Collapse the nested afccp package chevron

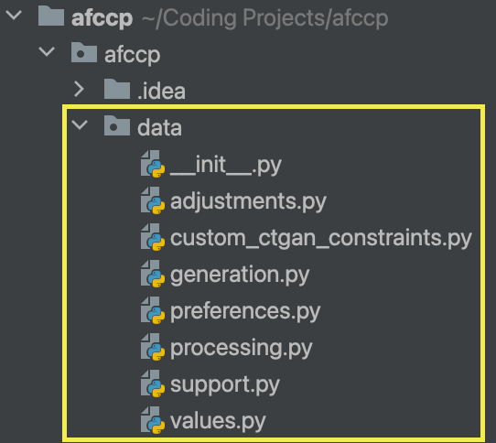tap(47, 51)
